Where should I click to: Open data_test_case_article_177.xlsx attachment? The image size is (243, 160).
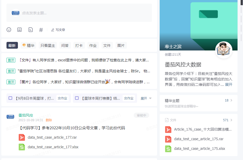click(53, 147)
